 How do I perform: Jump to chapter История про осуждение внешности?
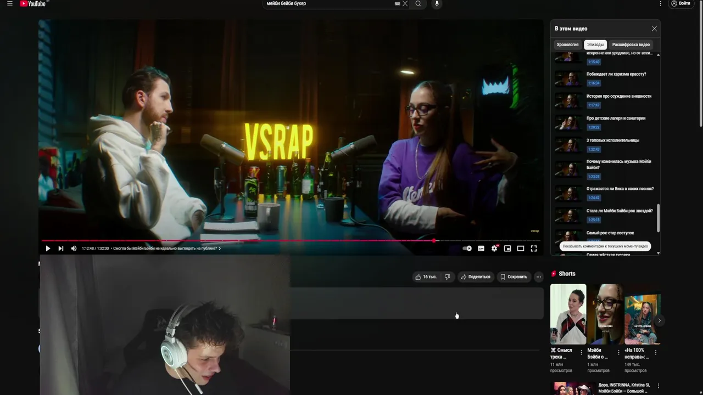[619, 96]
